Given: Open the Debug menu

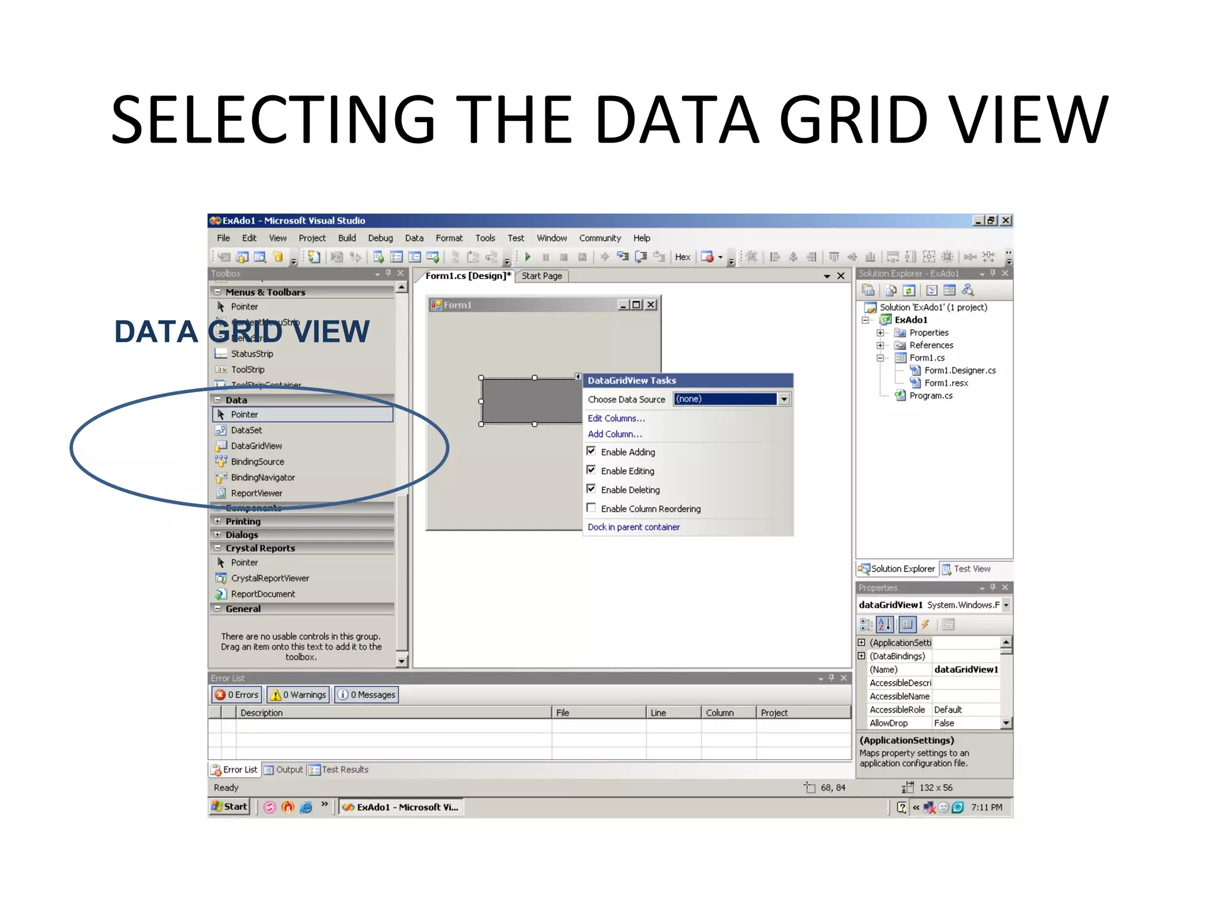Looking at the screenshot, I should coord(380,238).
